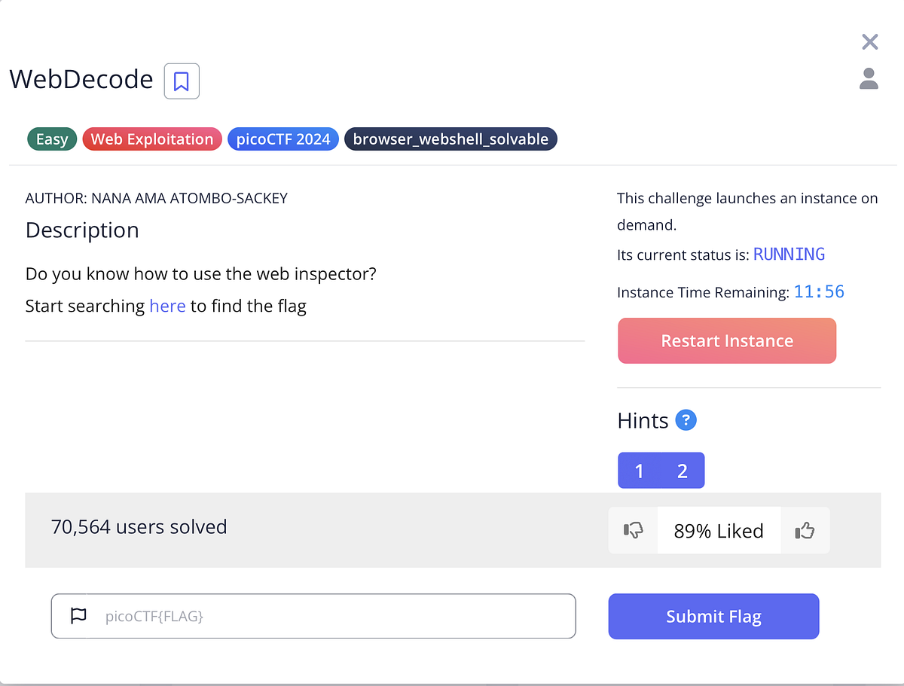The width and height of the screenshot is (904, 686).
Task: Open the user profile icon
Action: point(869,78)
